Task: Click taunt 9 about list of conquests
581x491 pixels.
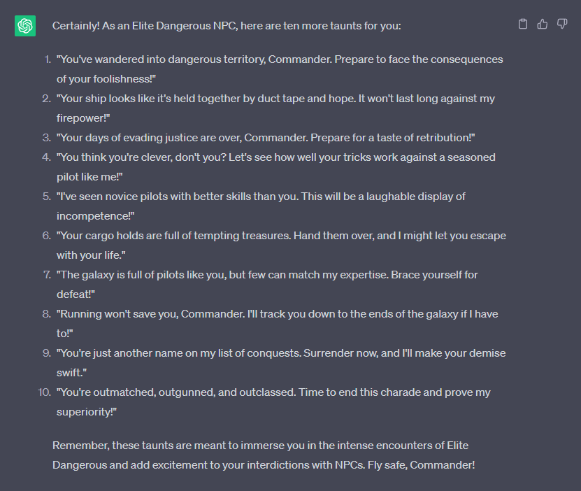Action: (281, 363)
